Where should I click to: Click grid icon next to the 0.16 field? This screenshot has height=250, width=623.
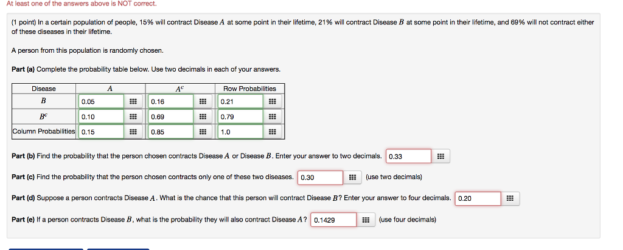(x=203, y=101)
